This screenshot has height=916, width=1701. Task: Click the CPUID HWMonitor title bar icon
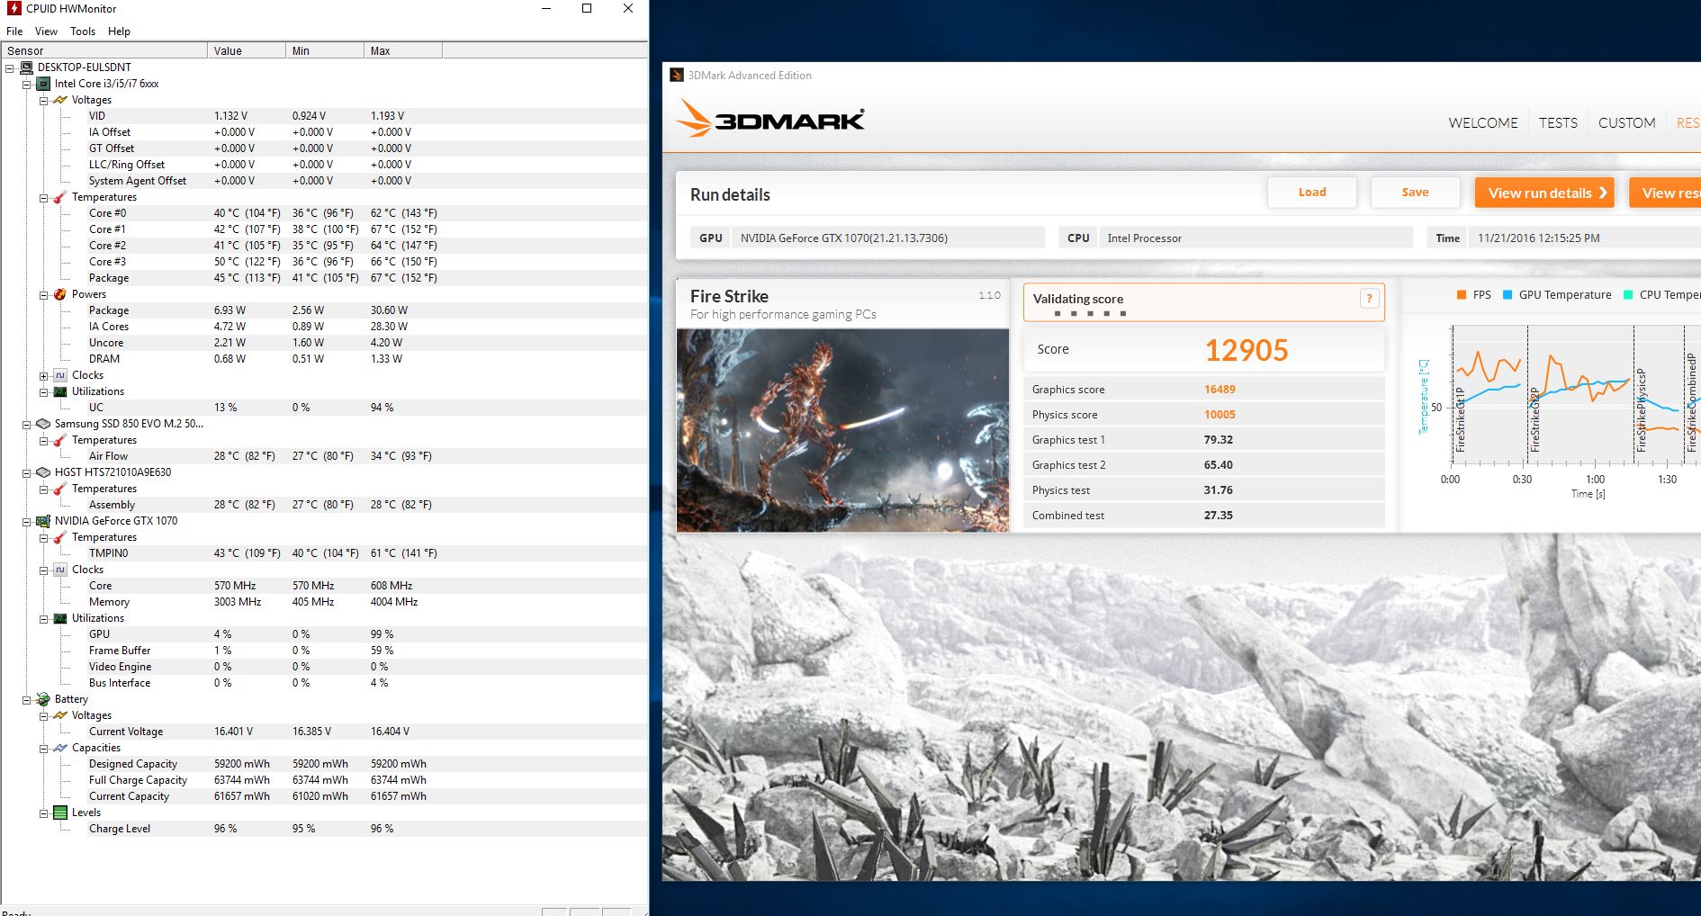13,8
